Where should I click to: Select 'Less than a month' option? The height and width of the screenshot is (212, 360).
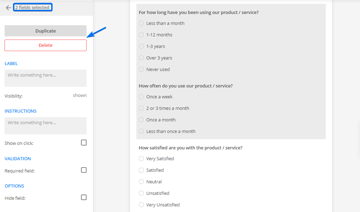click(141, 23)
